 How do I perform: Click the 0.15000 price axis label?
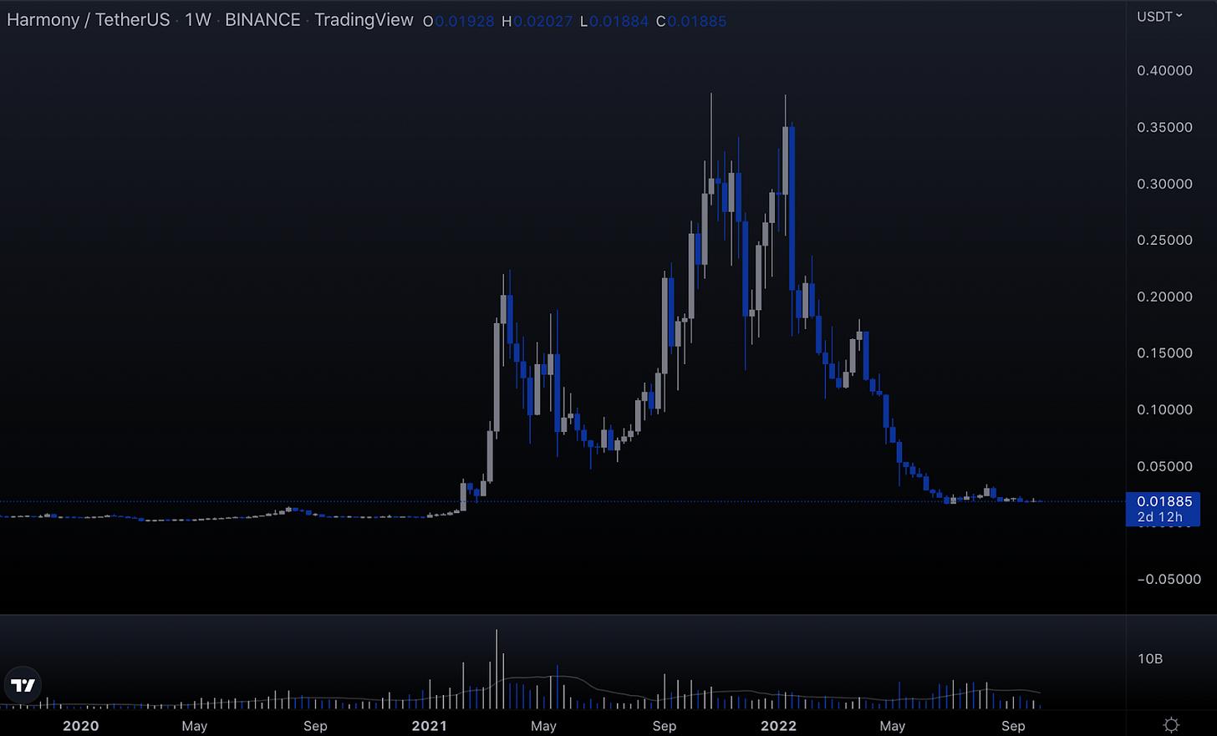coord(1164,353)
